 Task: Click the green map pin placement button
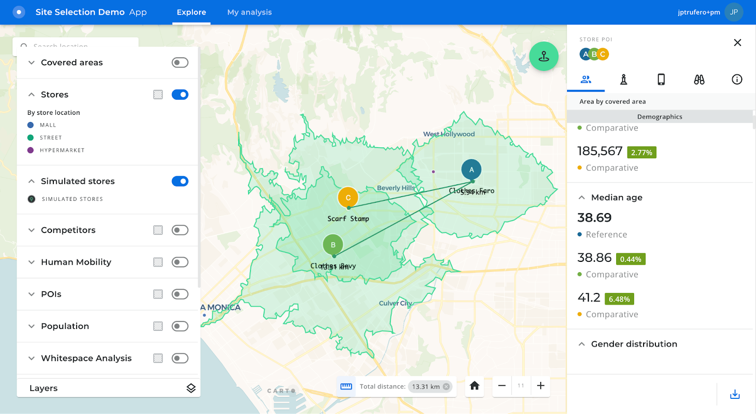click(x=543, y=56)
